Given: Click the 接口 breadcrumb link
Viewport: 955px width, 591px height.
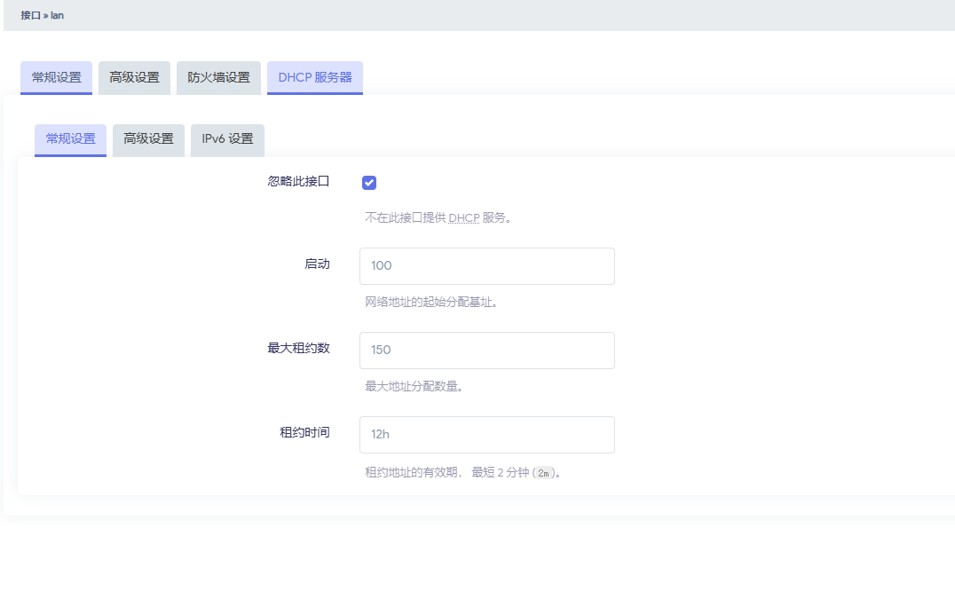Looking at the screenshot, I should point(30,15).
